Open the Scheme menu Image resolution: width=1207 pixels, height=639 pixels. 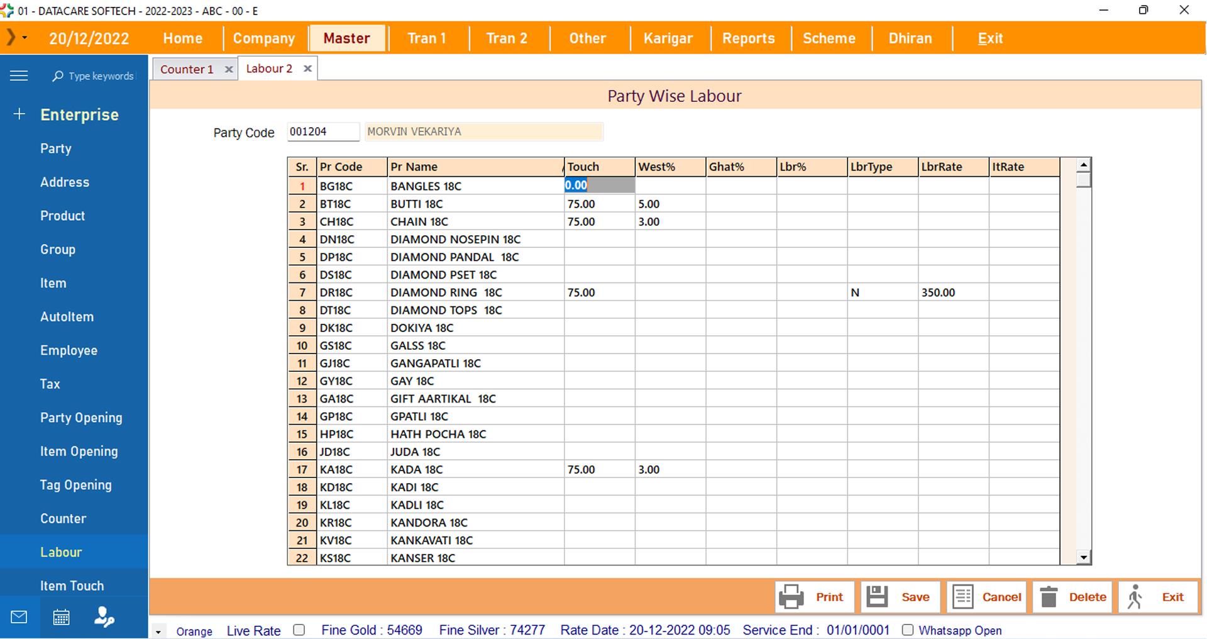(x=829, y=38)
